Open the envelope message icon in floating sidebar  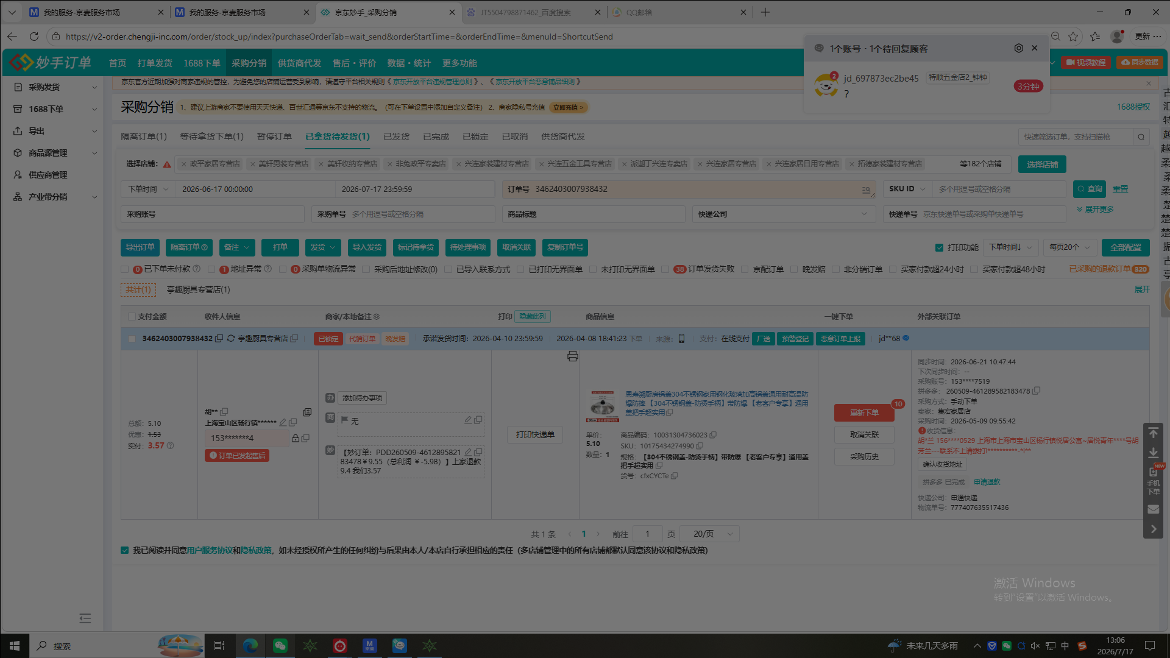point(1153,509)
